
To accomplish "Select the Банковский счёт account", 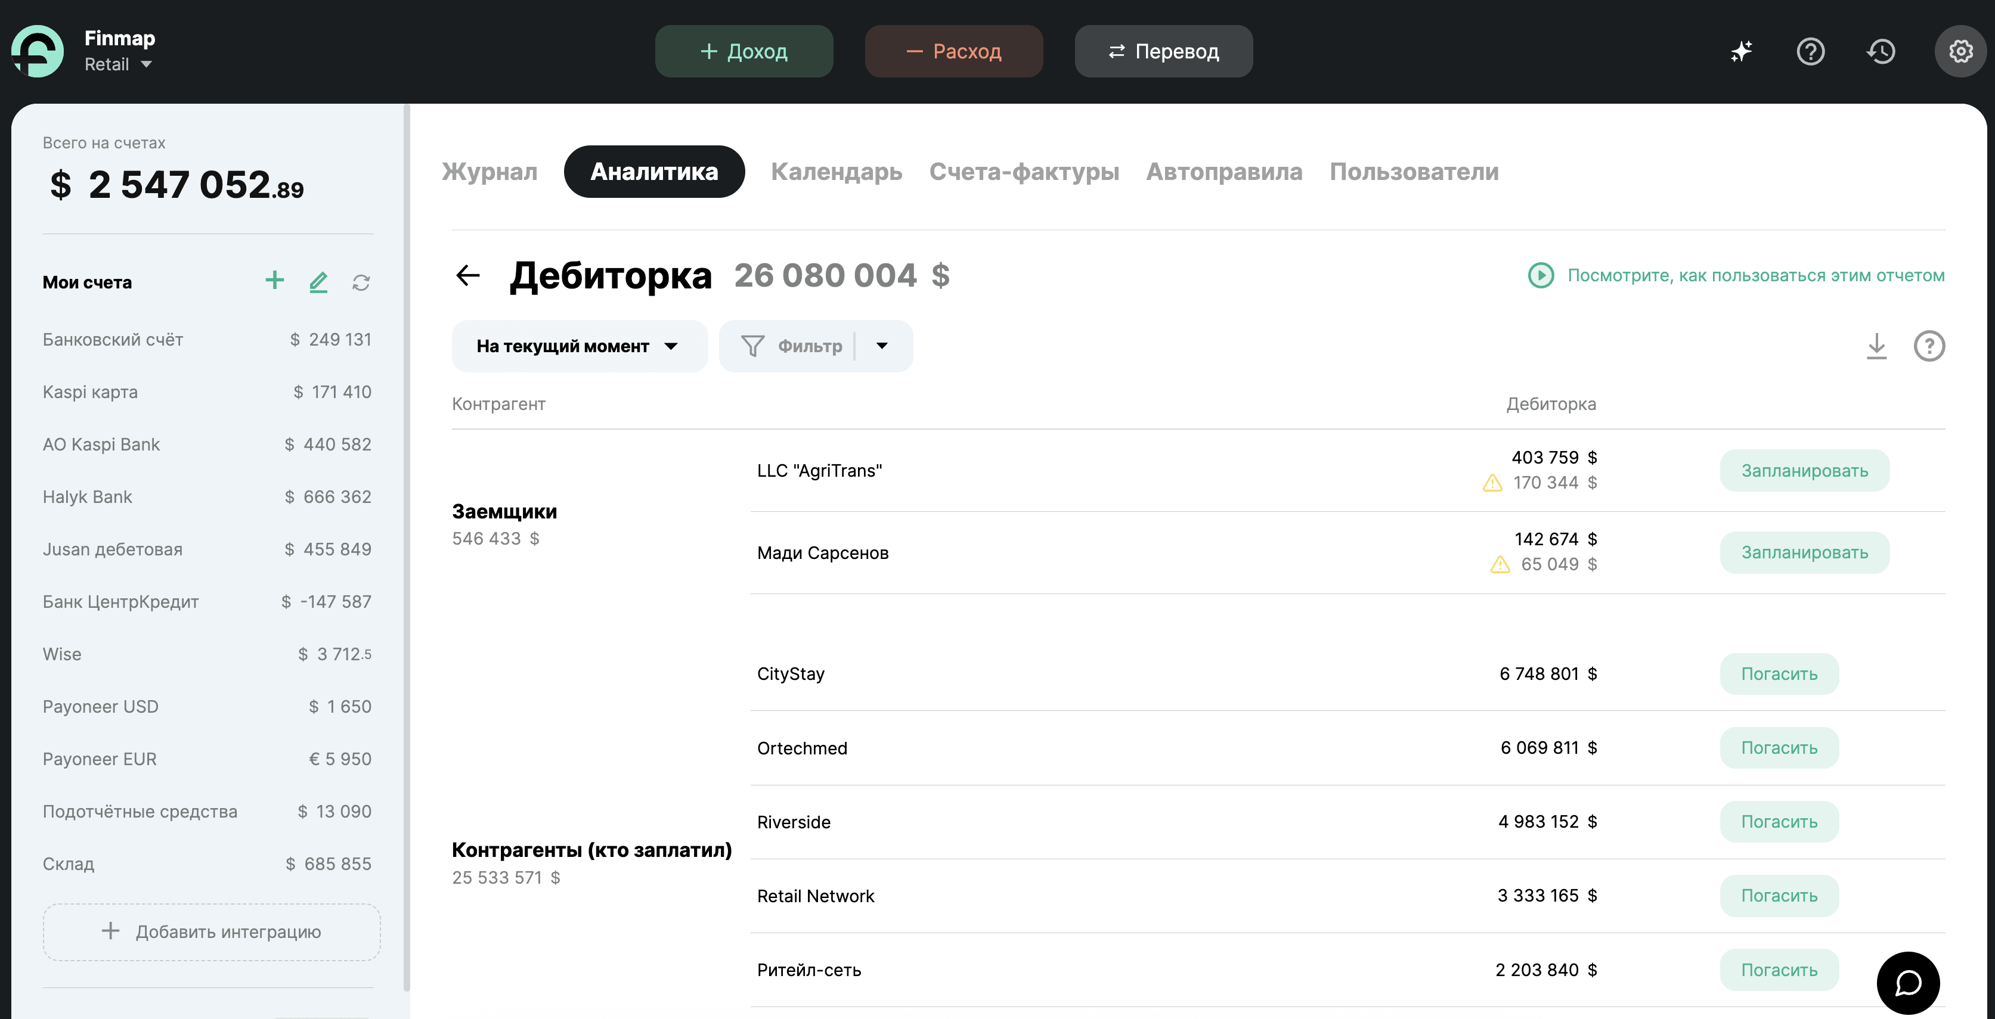I will [x=207, y=339].
